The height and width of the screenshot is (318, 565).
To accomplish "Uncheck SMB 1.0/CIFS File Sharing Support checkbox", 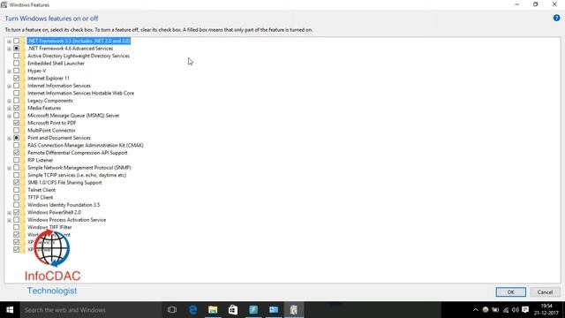I will pos(16,183).
